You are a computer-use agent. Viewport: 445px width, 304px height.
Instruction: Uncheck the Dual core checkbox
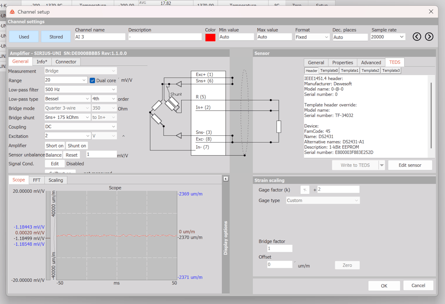[92, 80]
